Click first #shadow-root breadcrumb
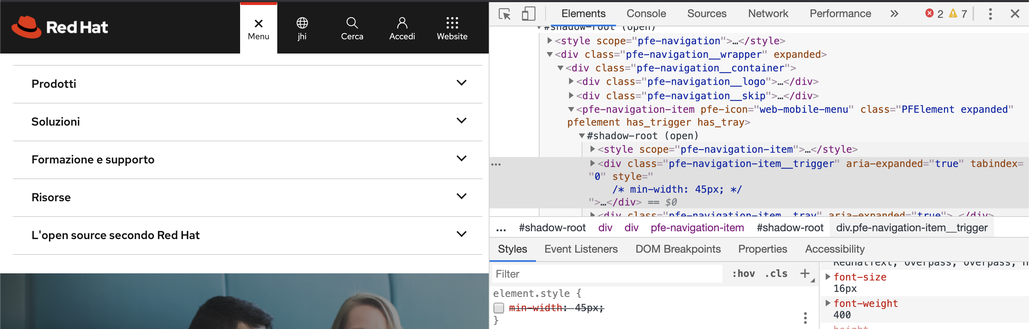Image resolution: width=1029 pixels, height=329 pixels. [552, 228]
